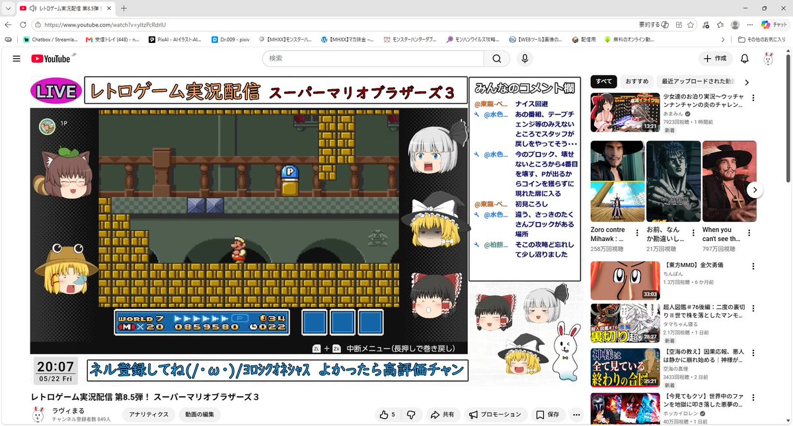Click the 保存 save button
The width and height of the screenshot is (793, 426).
point(547,415)
